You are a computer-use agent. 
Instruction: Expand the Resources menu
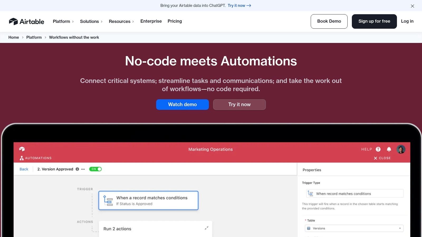121,21
